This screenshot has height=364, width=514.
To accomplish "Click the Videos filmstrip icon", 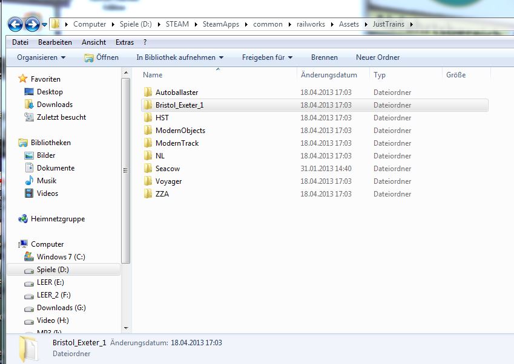I will pos(29,193).
